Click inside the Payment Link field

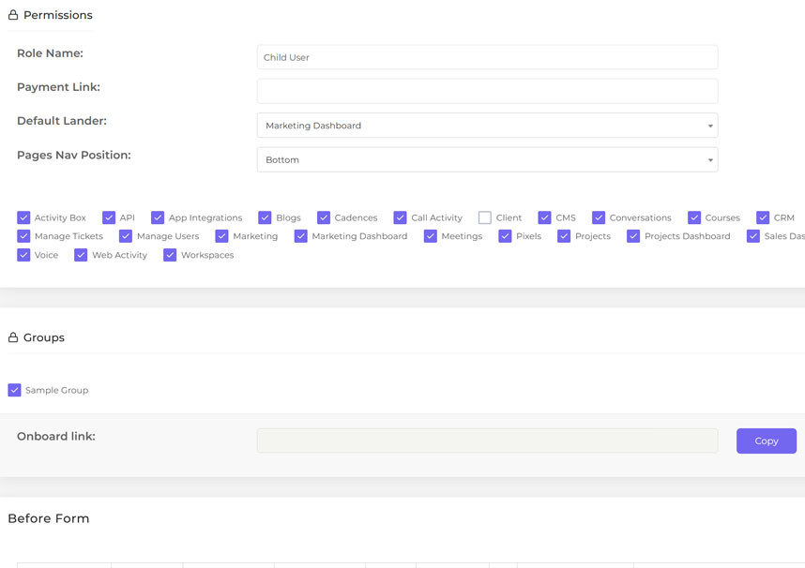[x=487, y=90]
